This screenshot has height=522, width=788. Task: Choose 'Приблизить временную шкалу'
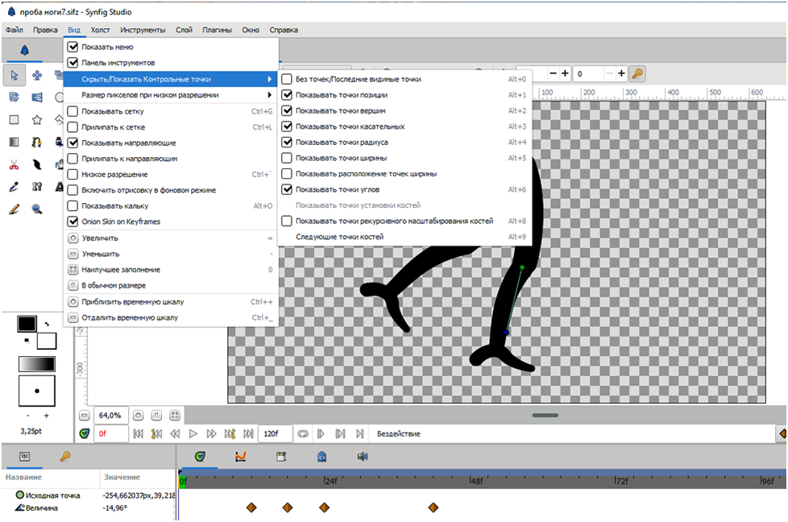171,302
